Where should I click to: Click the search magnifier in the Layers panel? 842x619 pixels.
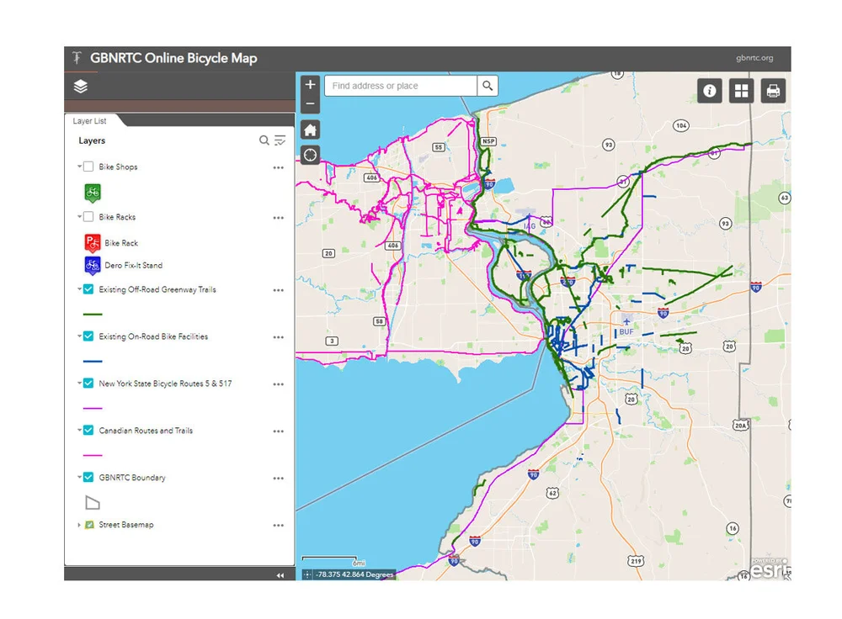tap(264, 140)
